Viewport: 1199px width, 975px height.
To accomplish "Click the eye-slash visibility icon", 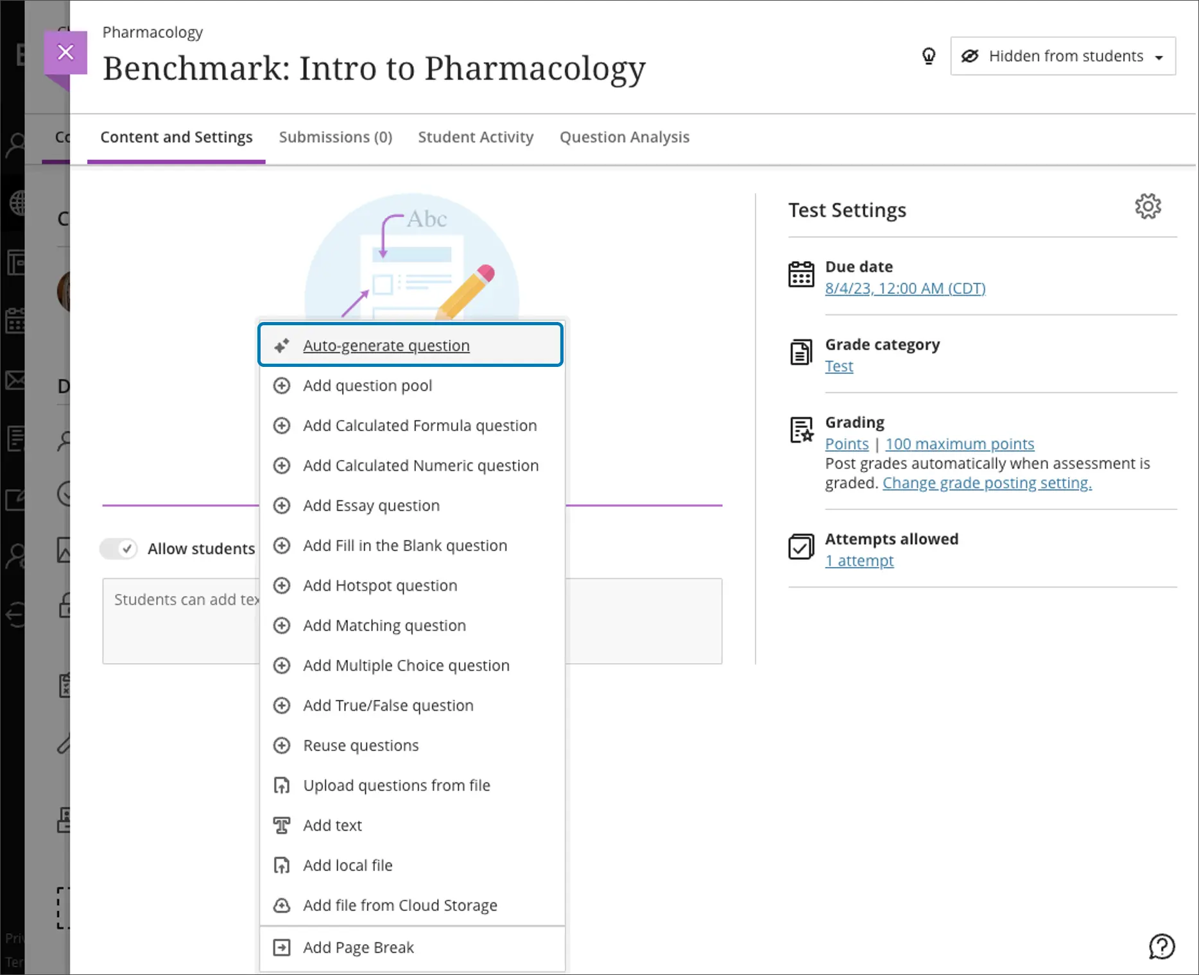I will pos(970,56).
